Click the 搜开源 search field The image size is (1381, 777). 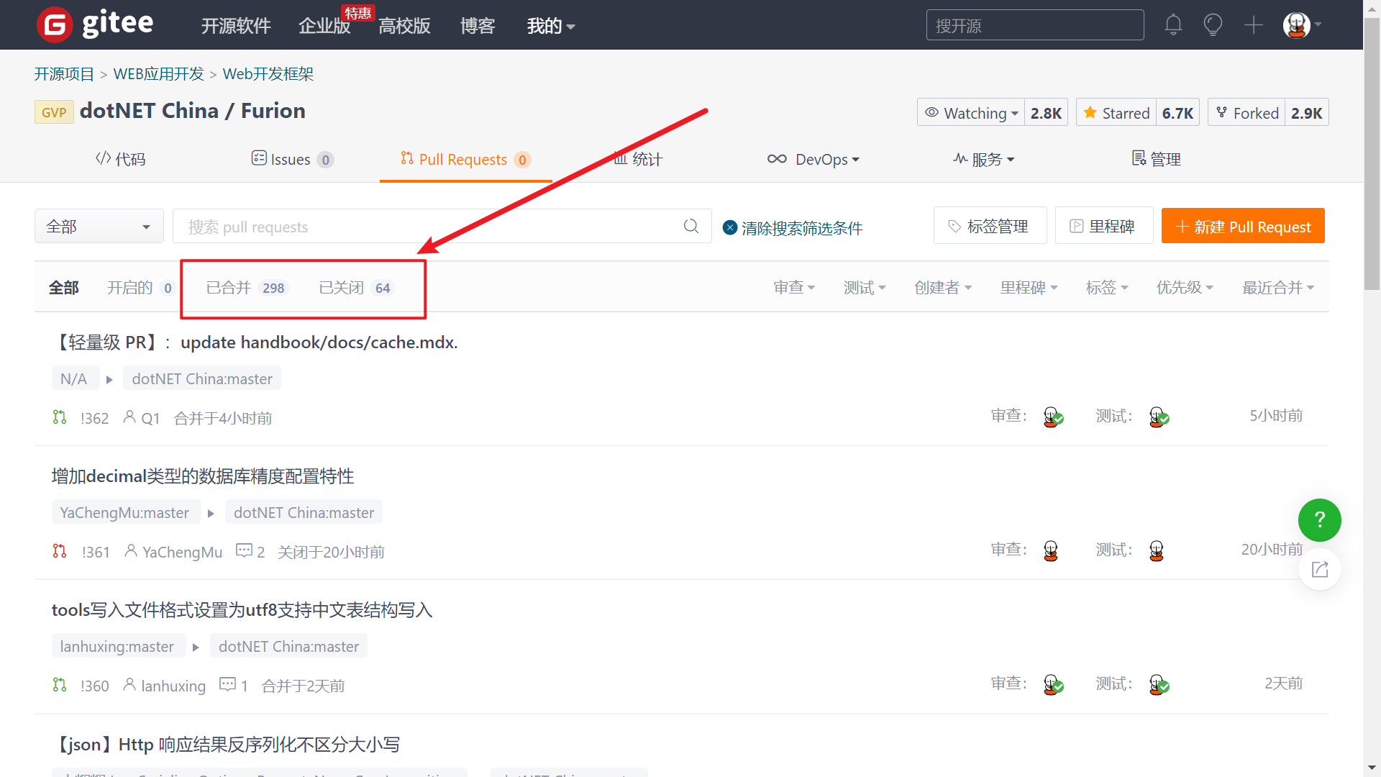tap(1035, 25)
